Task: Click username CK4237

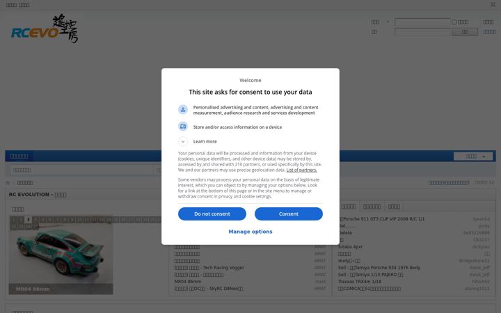Action: click(x=482, y=240)
